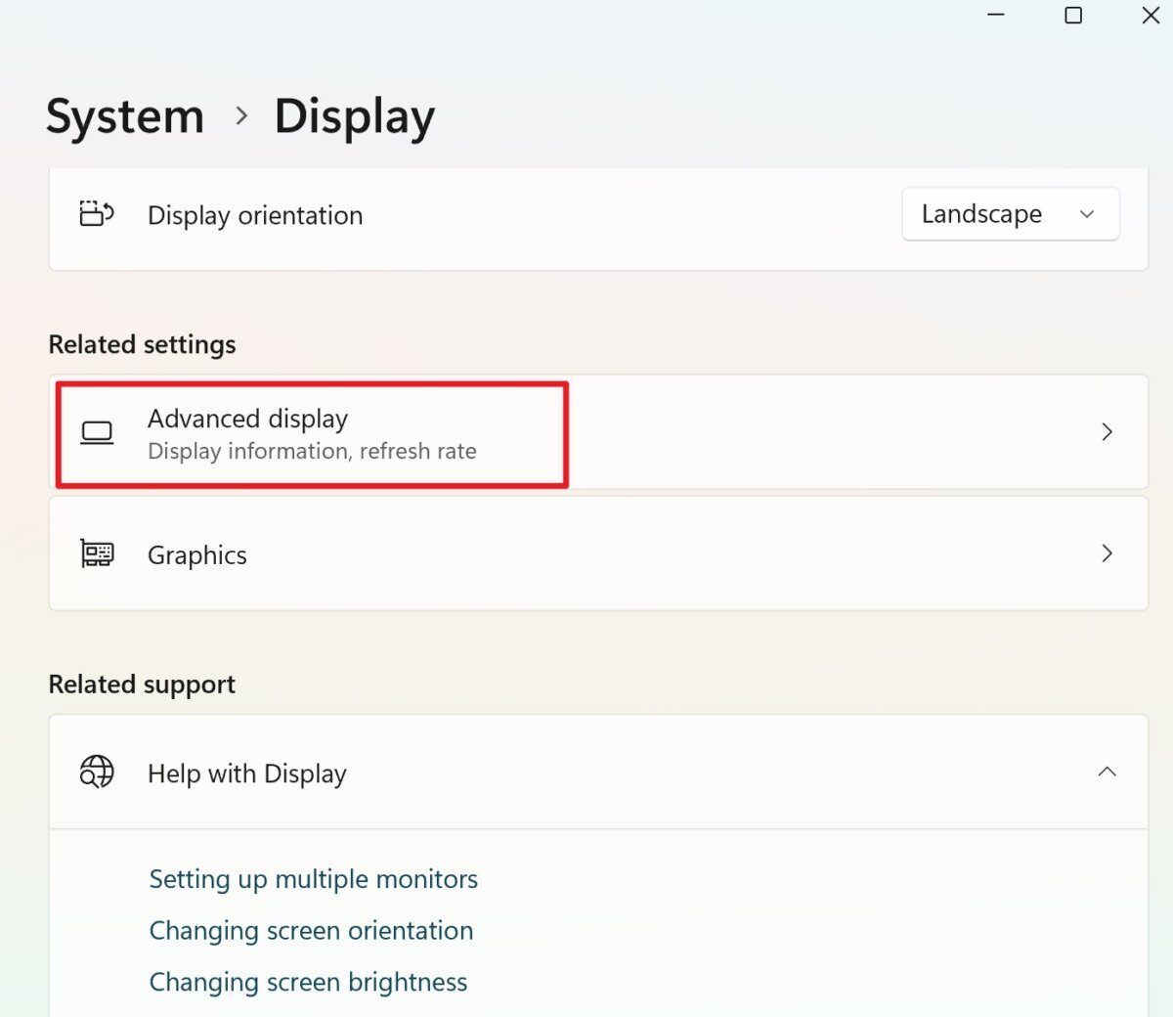
Task: Navigate back to System settings
Action: click(124, 115)
